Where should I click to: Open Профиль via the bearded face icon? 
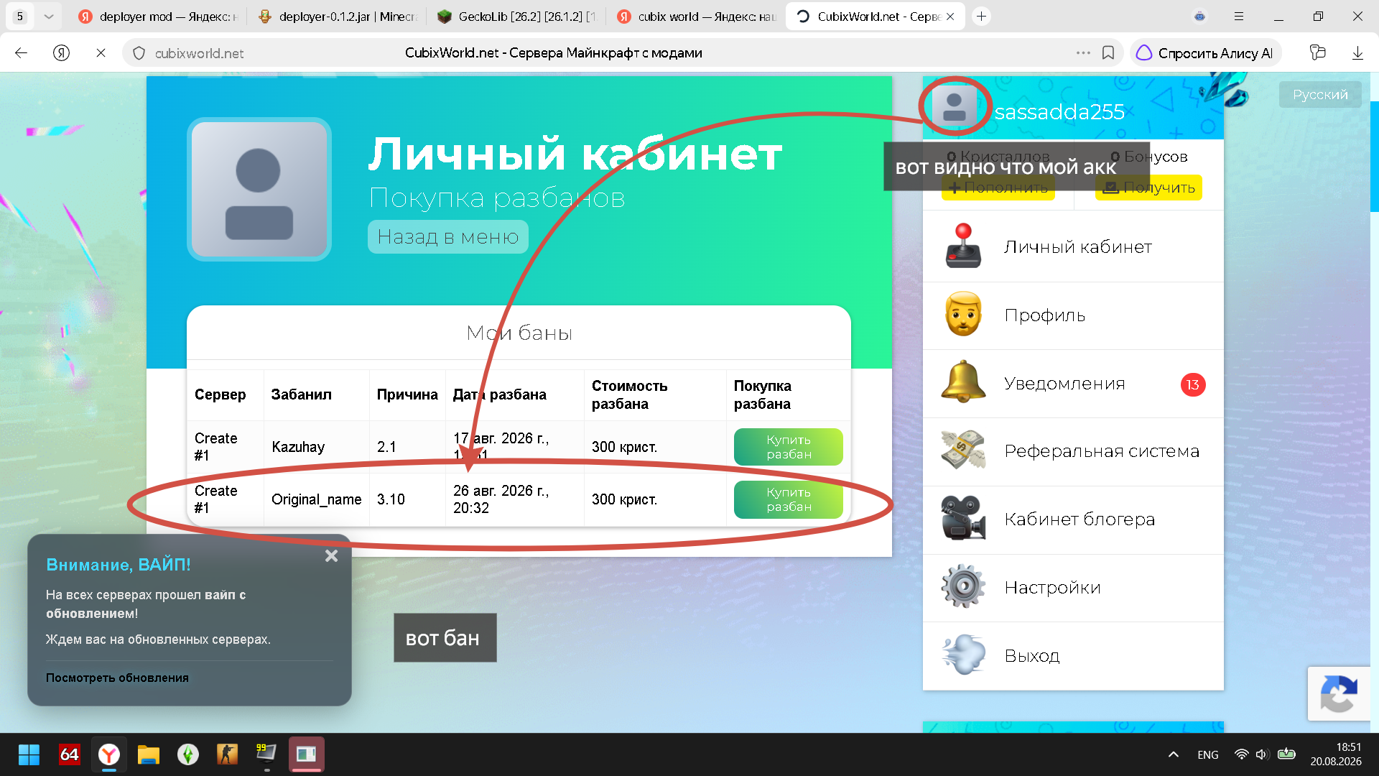click(963, 315)
